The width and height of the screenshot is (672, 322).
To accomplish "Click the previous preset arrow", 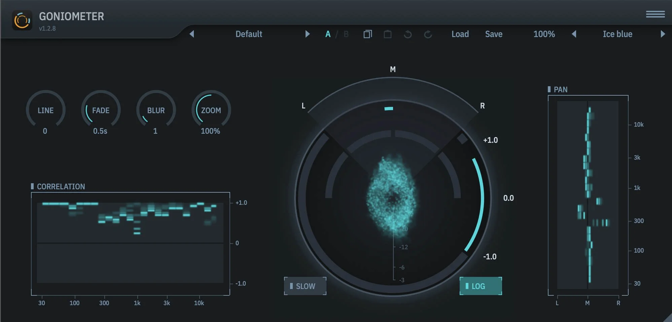I will point(192,34).
